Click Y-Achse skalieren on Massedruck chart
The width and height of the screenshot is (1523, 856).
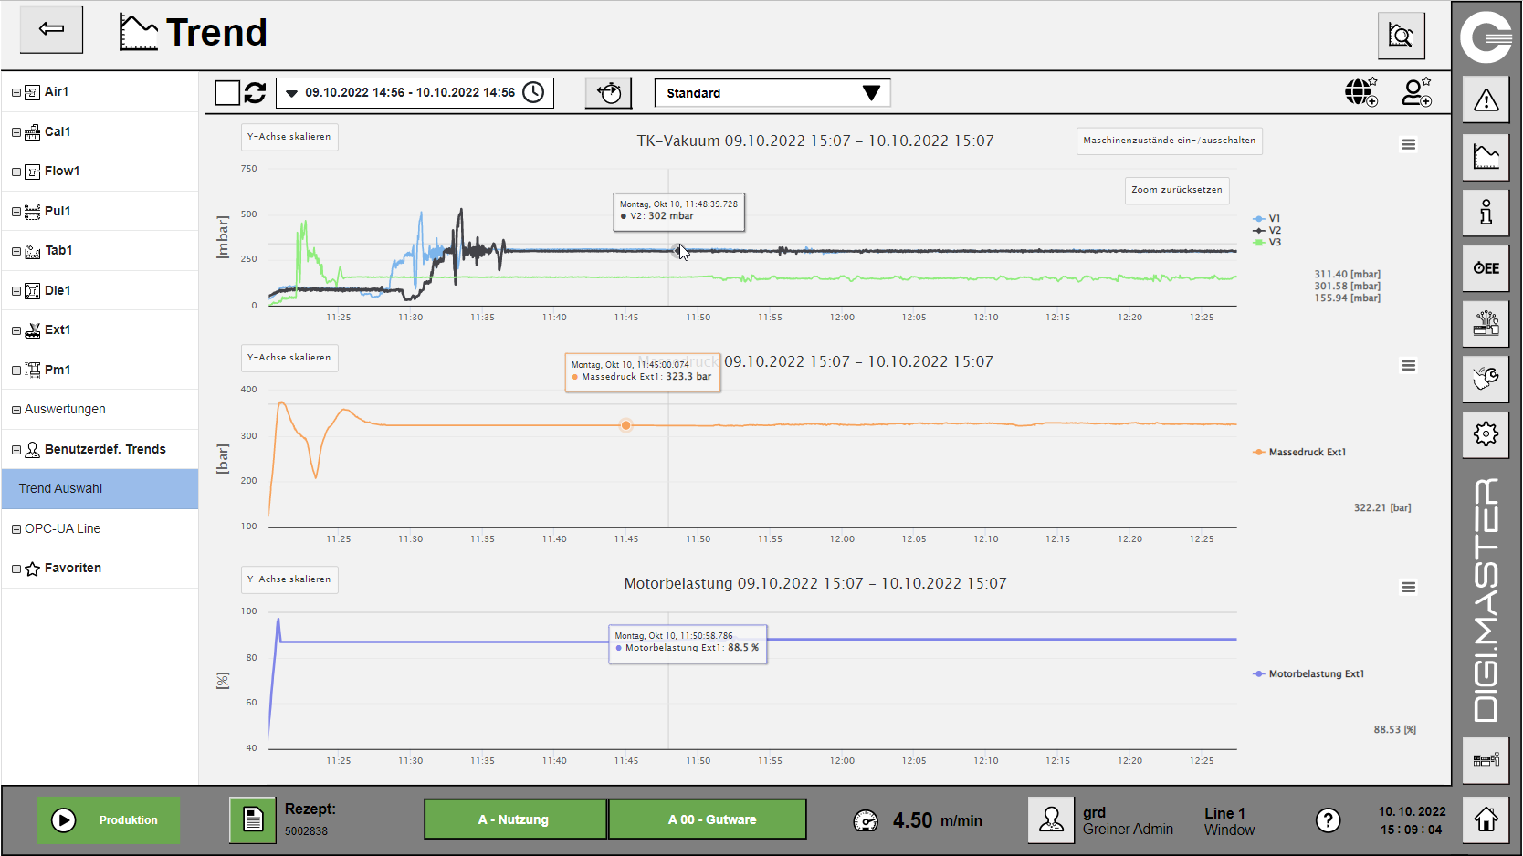[289, 358]
